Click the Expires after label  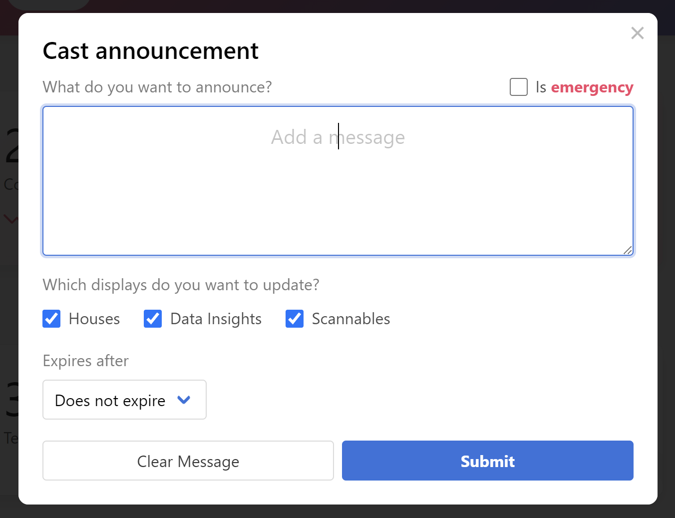point(86,361)
